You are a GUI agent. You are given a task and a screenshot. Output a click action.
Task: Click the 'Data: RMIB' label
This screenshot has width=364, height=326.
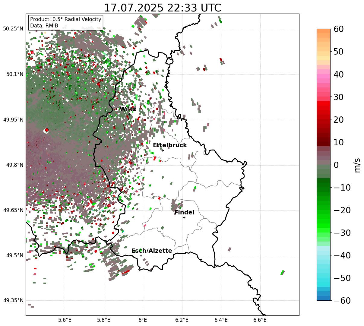pos(44,26)
